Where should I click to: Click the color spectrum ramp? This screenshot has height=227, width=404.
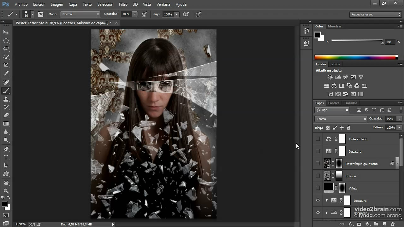[356, 57]
